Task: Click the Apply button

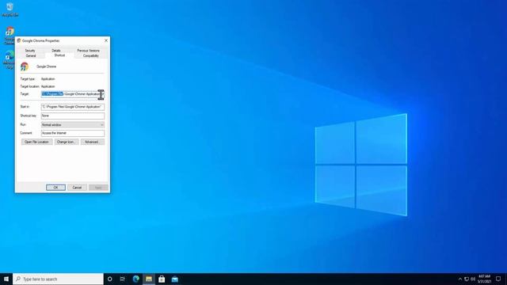Action: [98, 188]
